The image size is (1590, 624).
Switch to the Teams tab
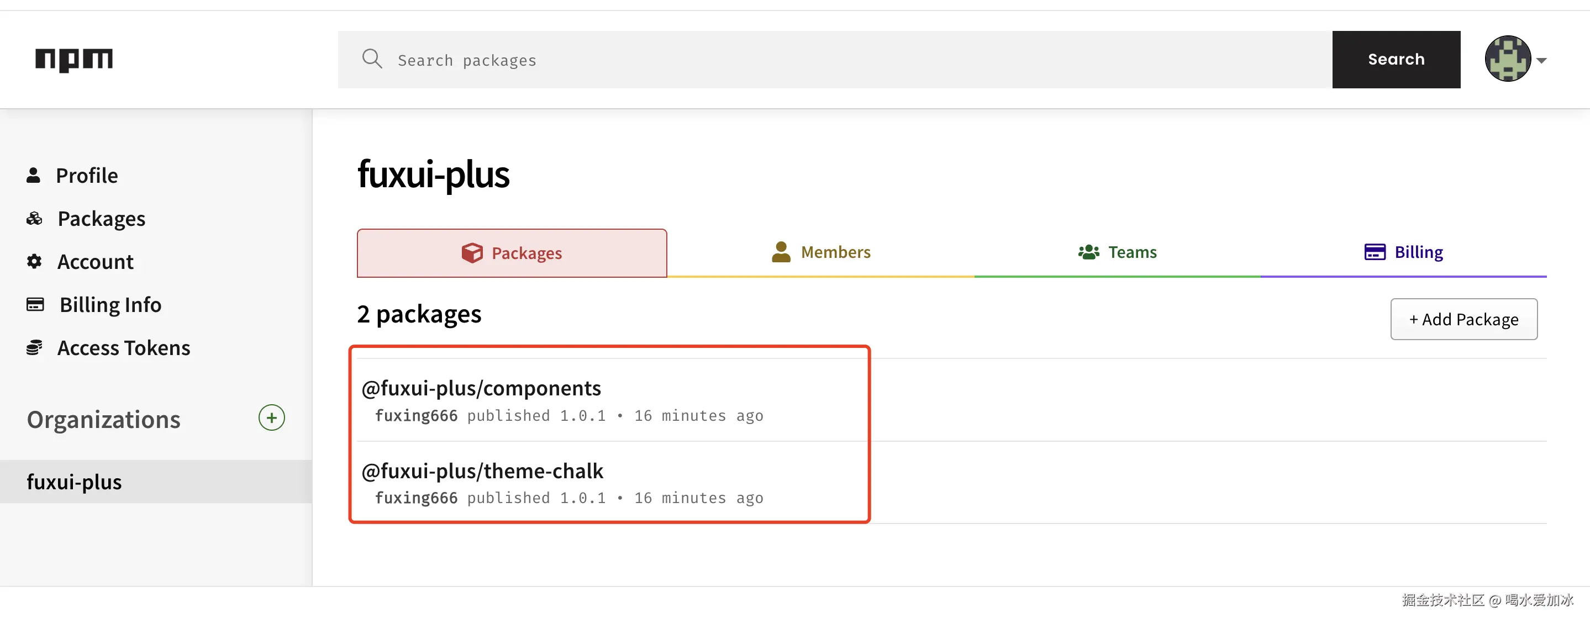[1117, 252]
